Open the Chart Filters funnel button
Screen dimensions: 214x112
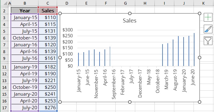(208, 41)
